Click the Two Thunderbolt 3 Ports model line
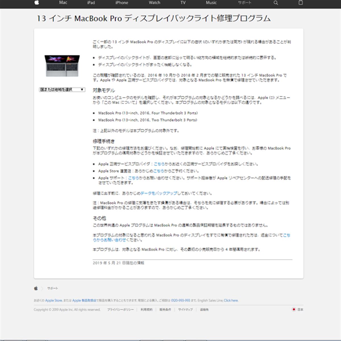 (147, 120)
